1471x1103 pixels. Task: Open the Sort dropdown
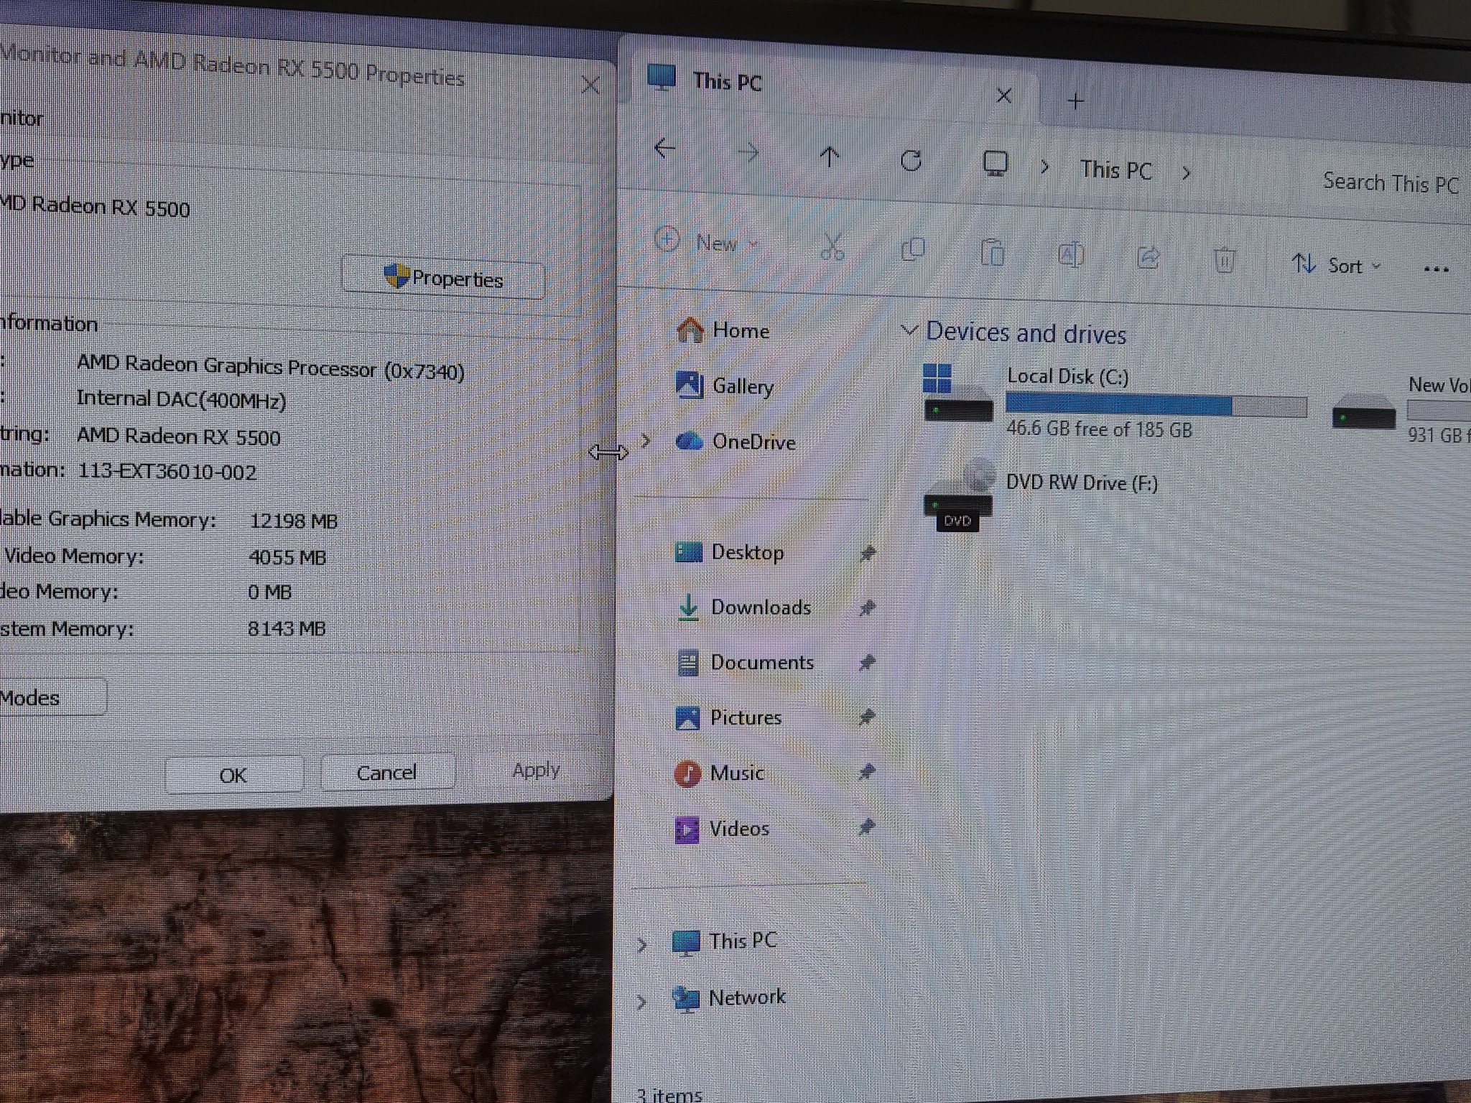(1336, 265)
